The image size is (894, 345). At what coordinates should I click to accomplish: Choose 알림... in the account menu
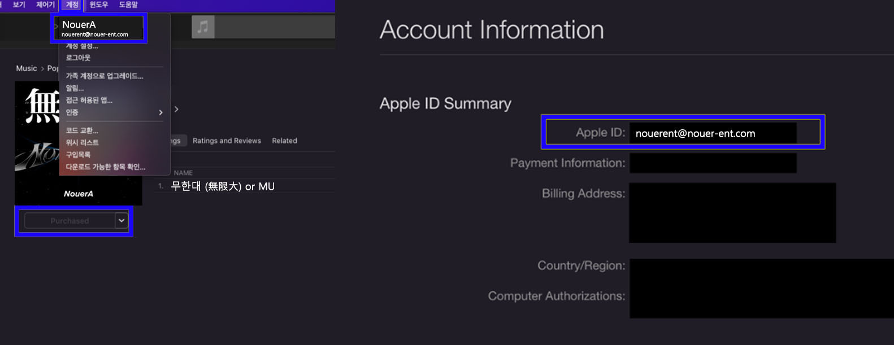(x=75, y=88)
